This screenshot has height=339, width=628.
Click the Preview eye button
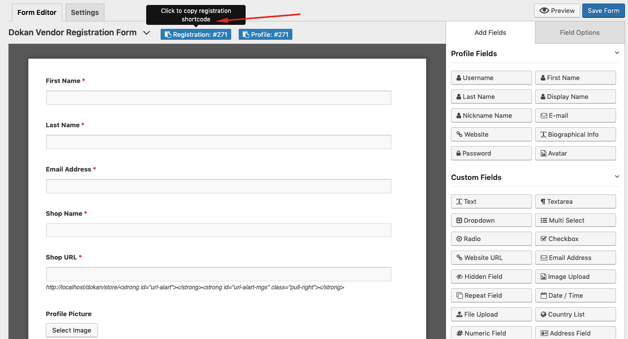tap(556, 10)
